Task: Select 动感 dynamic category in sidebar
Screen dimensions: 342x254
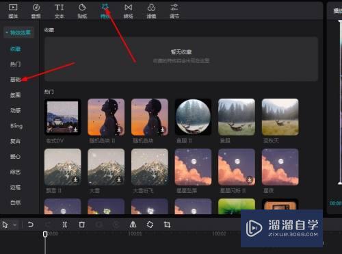Action: 15,110
